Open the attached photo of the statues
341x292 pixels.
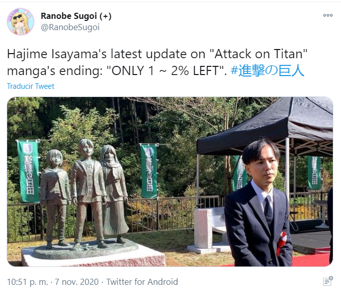coord(170,182)
